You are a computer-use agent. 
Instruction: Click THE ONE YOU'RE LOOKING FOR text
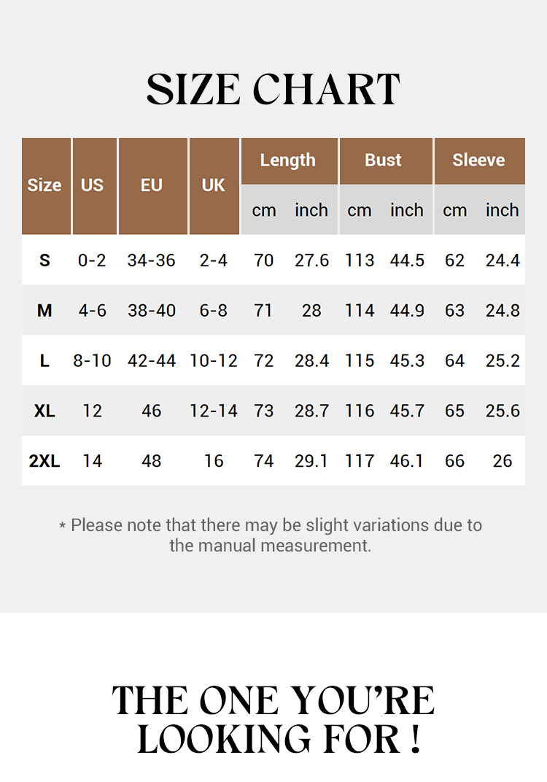[273, 720]
